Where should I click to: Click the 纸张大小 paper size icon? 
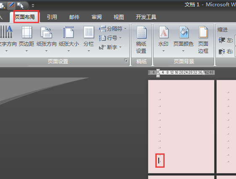tap(68, 32)
